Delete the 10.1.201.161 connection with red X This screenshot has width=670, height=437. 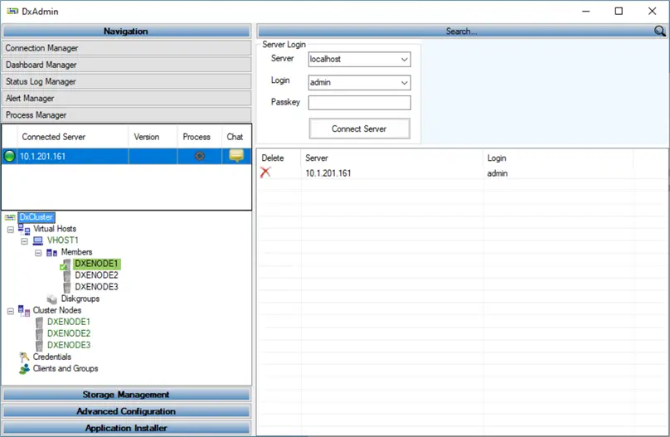pyautogui.click(x=265, y=172)
